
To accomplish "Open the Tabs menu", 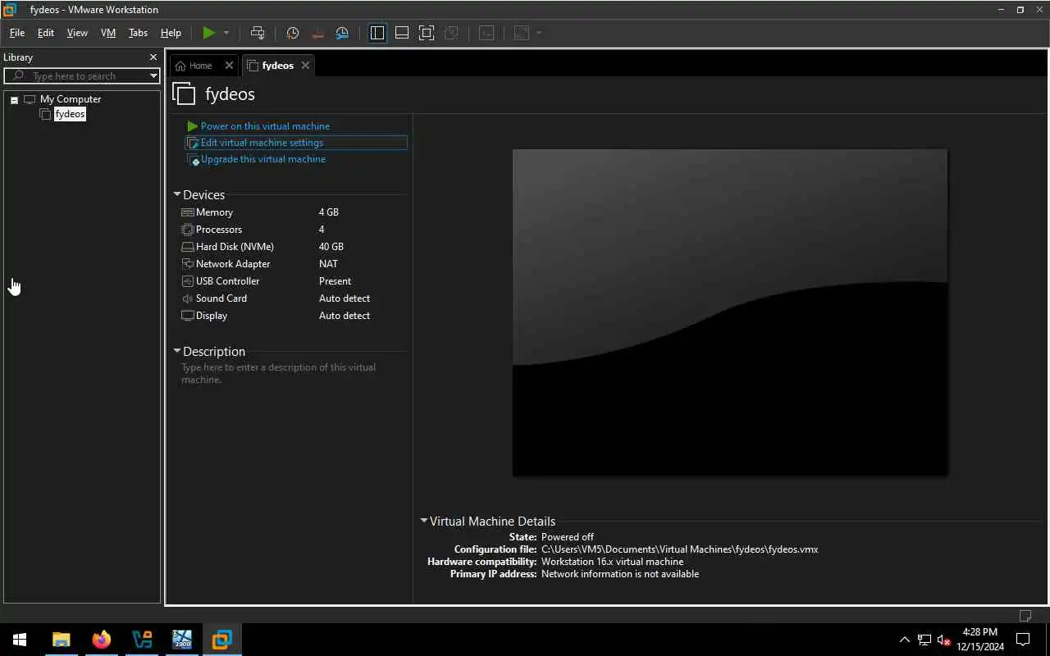I will [x=138, y=33].
